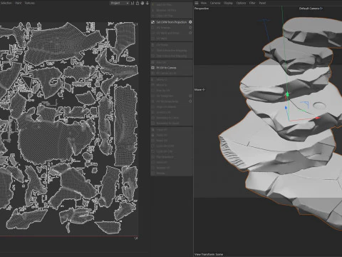Click the Move tool label in viewport

coord(199,89)
